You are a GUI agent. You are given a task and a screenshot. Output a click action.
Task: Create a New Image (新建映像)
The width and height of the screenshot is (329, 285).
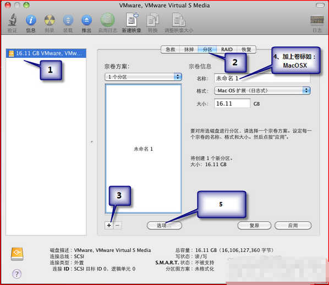[132, 20]
